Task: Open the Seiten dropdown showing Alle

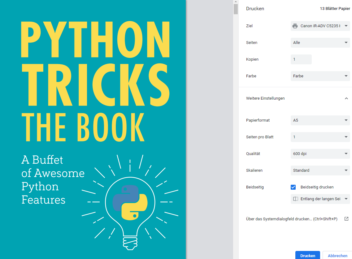Action: 320,43
